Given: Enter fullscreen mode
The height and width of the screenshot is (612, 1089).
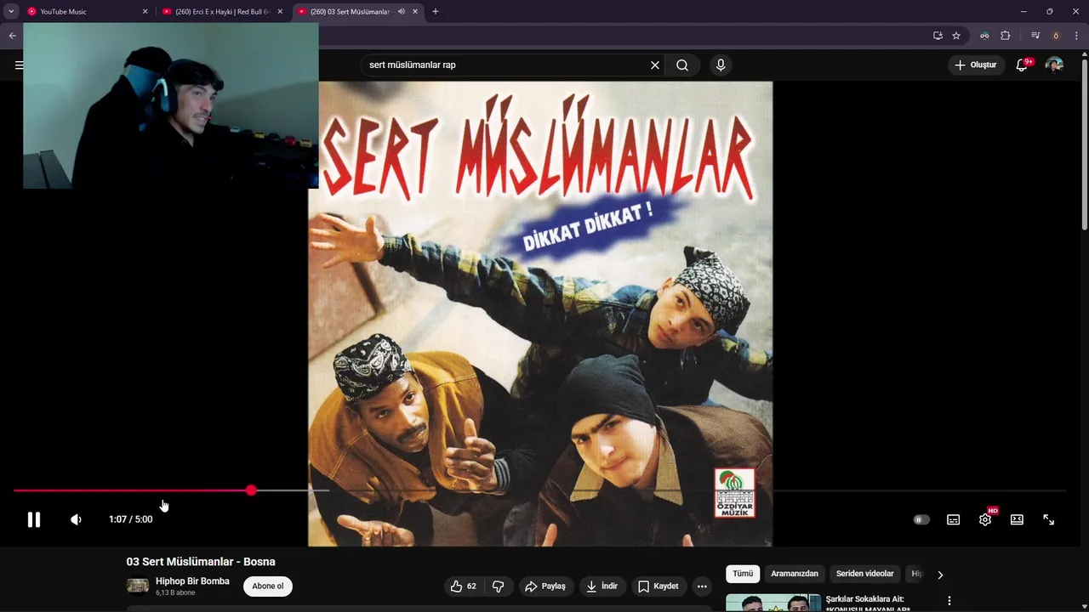Looking at the screenshot, I should [x=1049, y=519].
